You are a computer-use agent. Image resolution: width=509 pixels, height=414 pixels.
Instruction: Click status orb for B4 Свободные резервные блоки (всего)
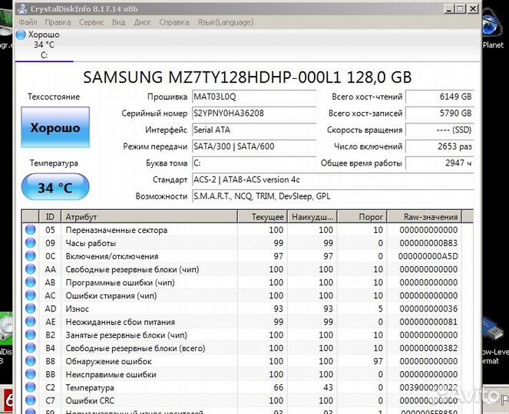(x=31, y=347)
